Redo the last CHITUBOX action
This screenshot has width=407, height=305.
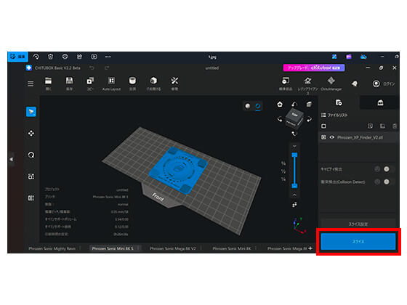[107, 68]
